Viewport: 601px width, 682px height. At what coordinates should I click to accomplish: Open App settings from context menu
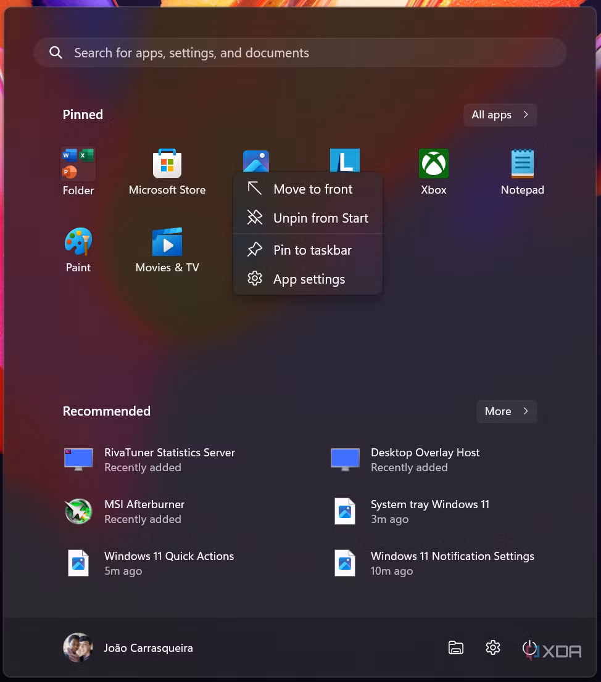point(309,279)
